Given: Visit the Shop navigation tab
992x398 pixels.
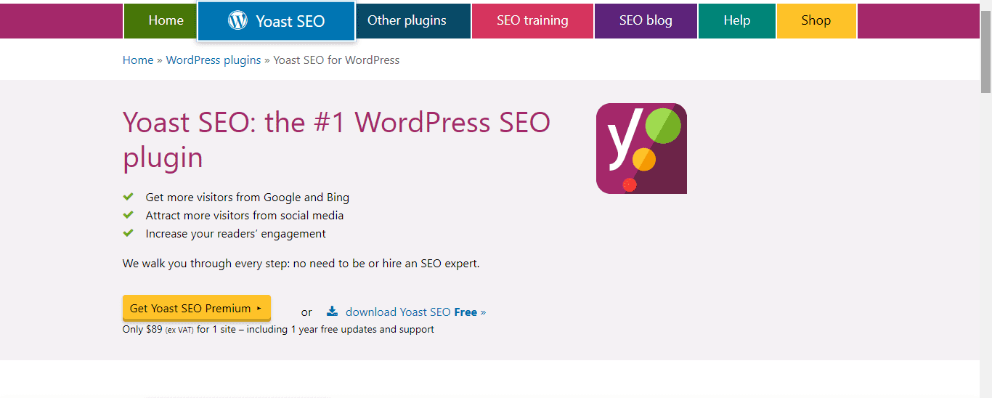Looking at the screenshot, I should [816, 20].
